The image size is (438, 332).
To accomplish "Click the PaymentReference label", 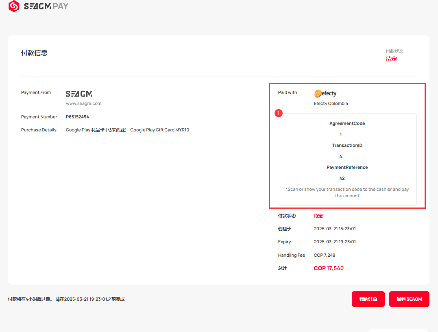I will (x=347, y=167).
